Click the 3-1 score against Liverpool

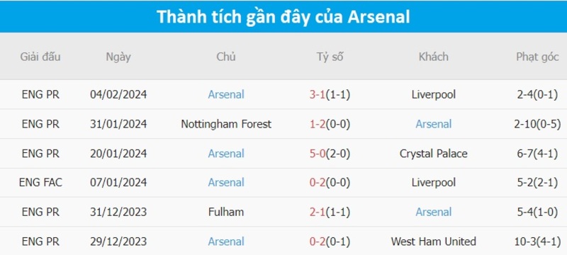click(318, 95)
